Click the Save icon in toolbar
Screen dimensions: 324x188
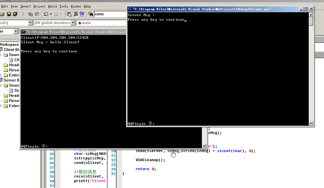pyautogui.click(x=9, y=14)
